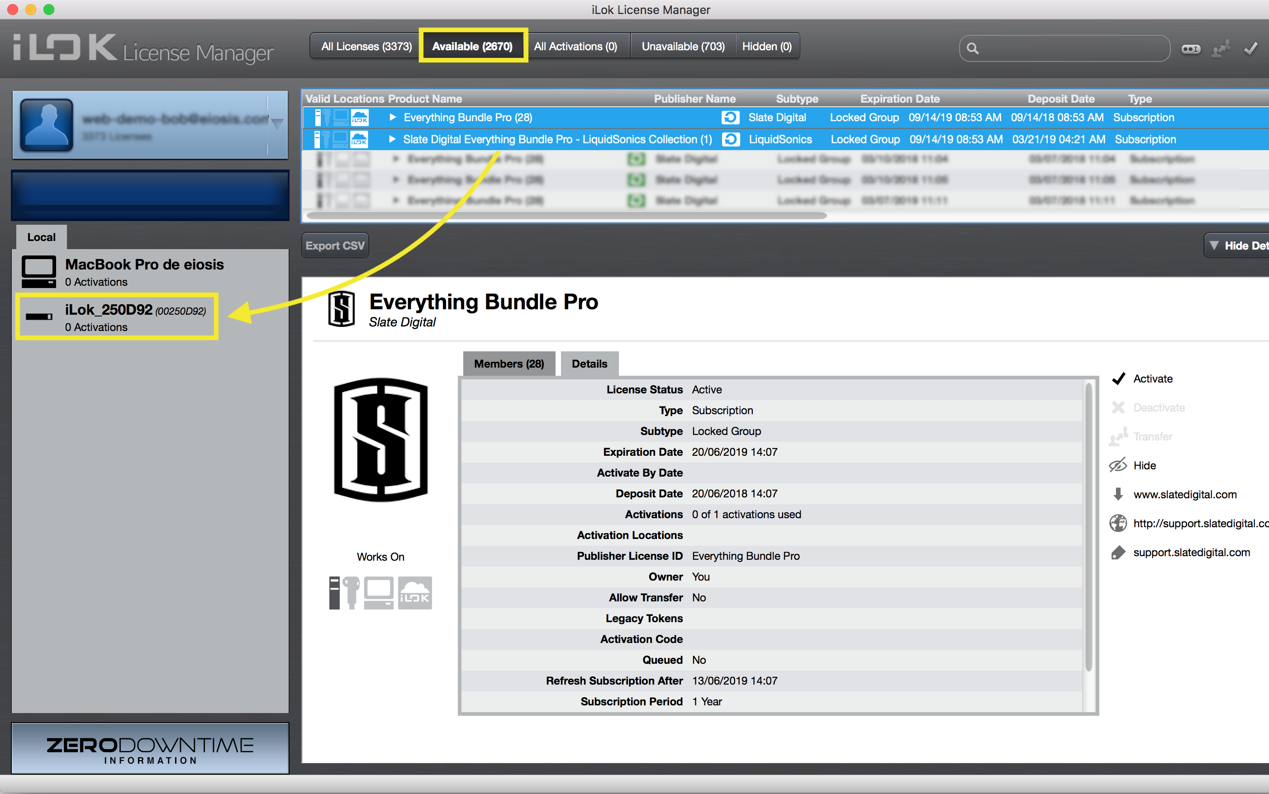
Task: Click Expiration Date value 20/06/2019 14:07
Action: click(734, 452)
